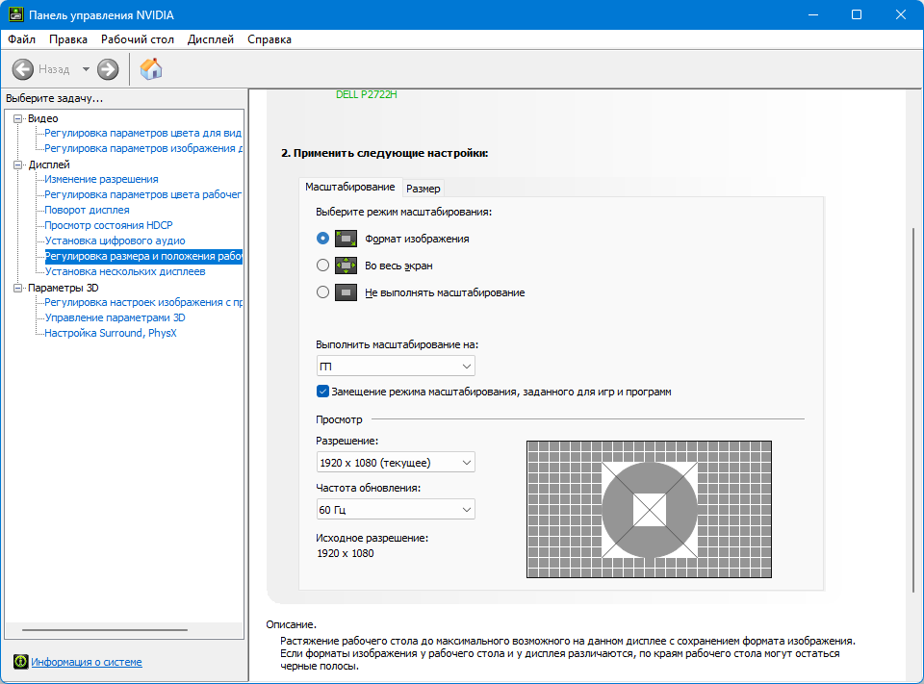Collapse the 'Параметры 3D' tree node
This screenshot has height=684, width=924.
tap(17, 288)
